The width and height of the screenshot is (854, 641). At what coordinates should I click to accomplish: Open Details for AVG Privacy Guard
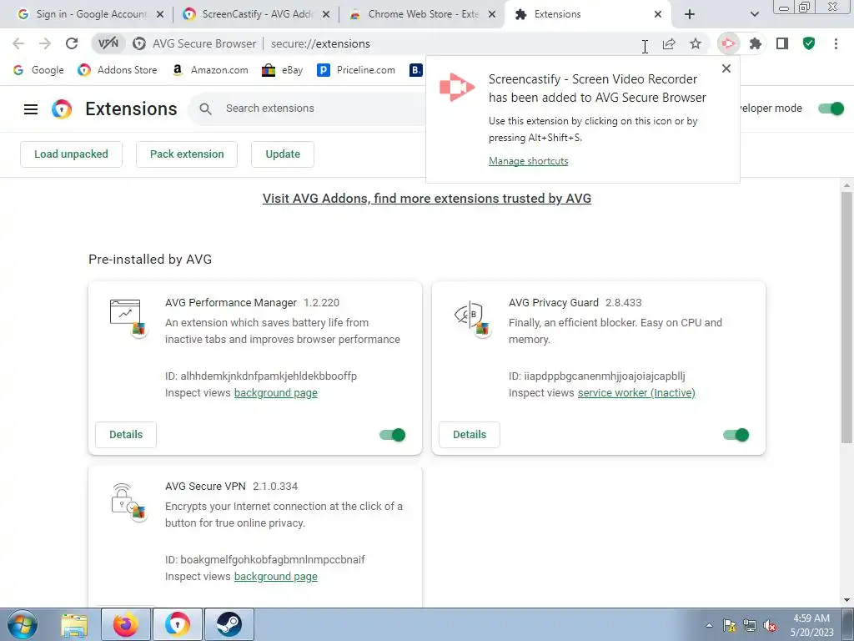[x=470, y=434]
